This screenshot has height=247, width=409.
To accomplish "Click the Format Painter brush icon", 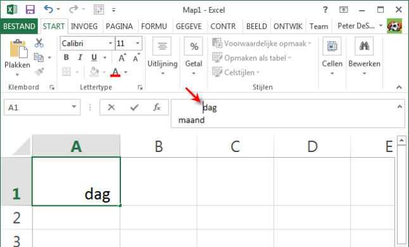I will [39, 72].
